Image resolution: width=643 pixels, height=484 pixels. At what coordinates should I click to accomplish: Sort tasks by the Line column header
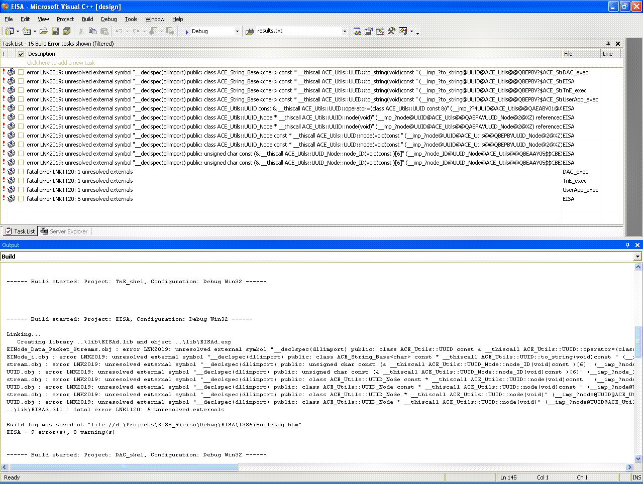pyautogui.click(x=611, y=54)
